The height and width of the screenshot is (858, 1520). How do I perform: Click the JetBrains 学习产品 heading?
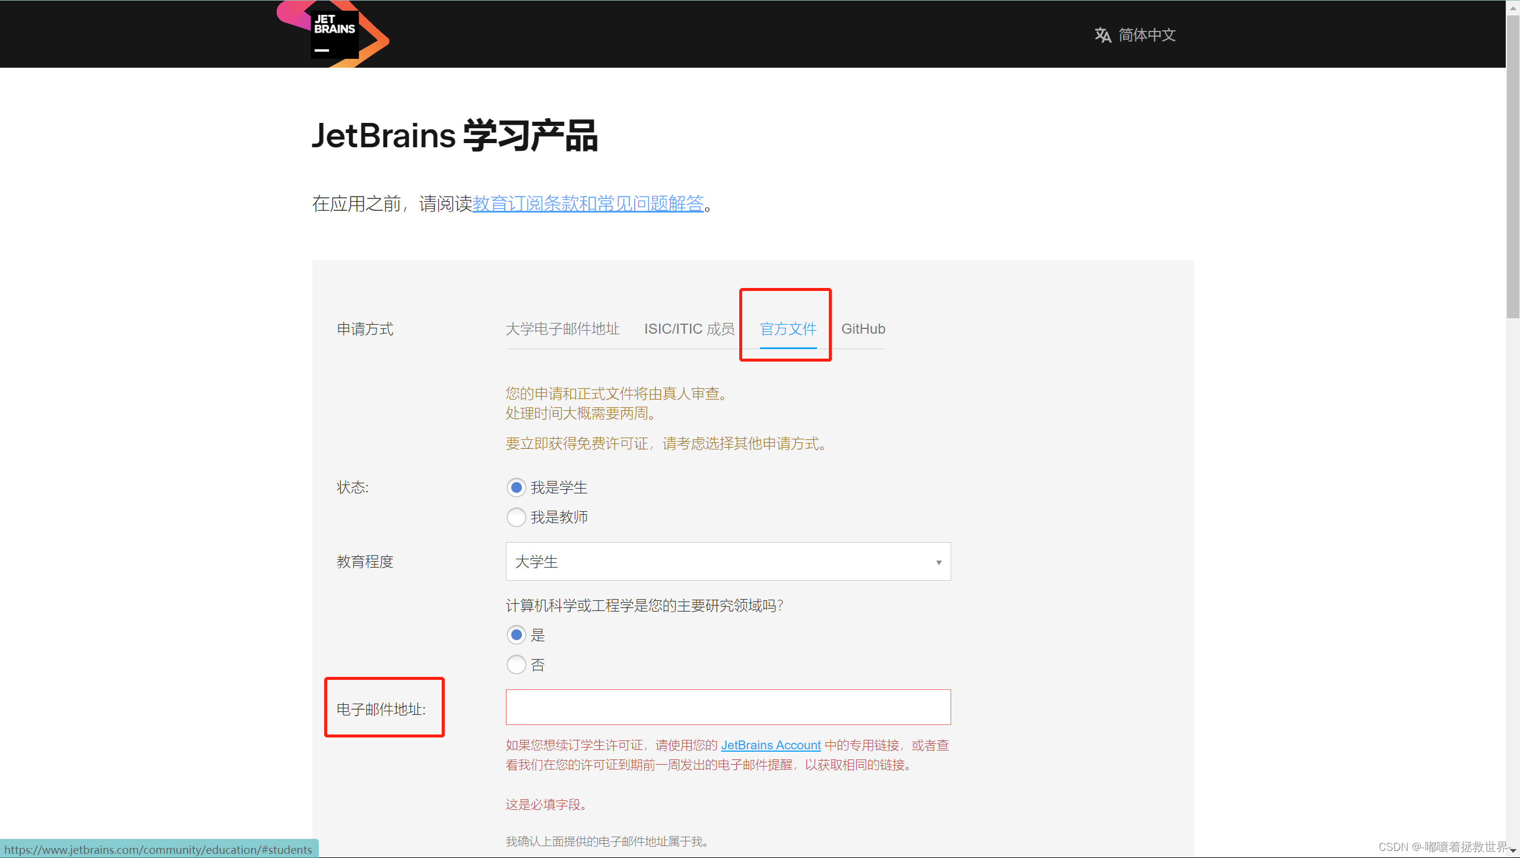pos(454,135)
